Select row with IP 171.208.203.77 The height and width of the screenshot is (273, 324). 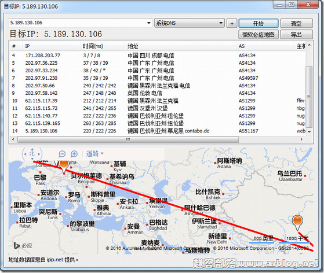pos(158,56)
